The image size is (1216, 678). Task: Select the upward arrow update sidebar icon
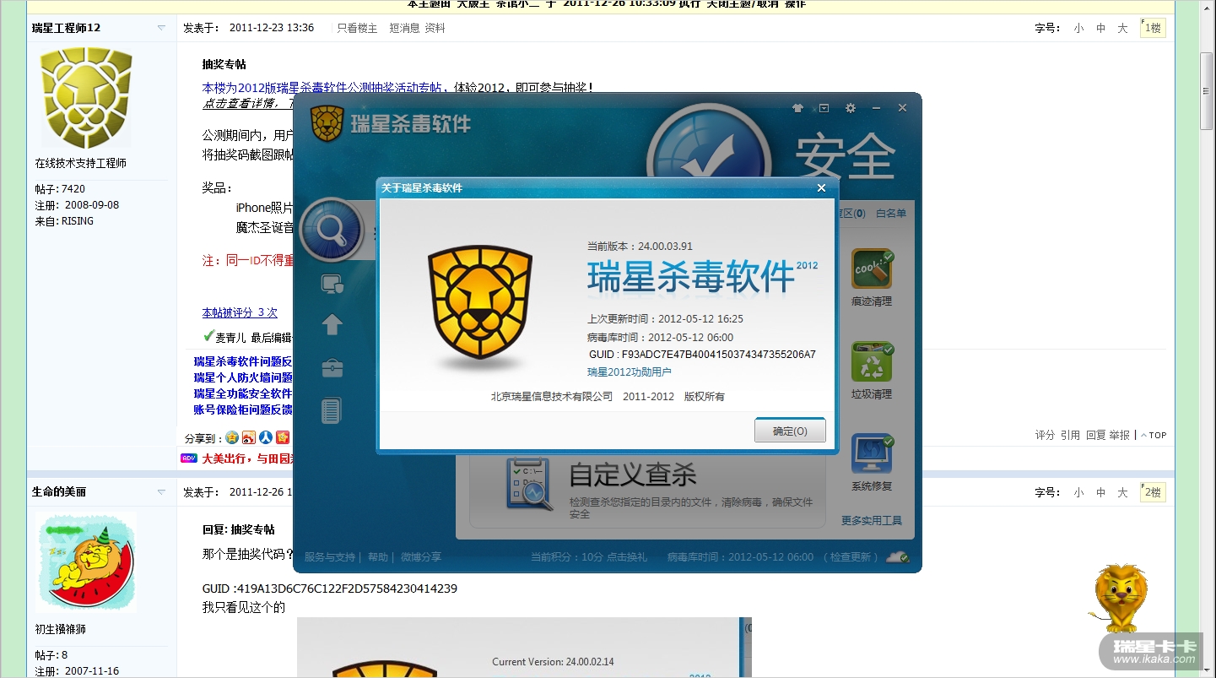(x=332, y=324)
